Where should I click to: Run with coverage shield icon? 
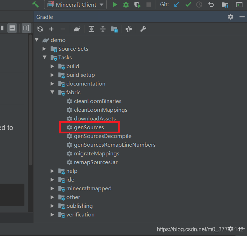tap(137, 5)
